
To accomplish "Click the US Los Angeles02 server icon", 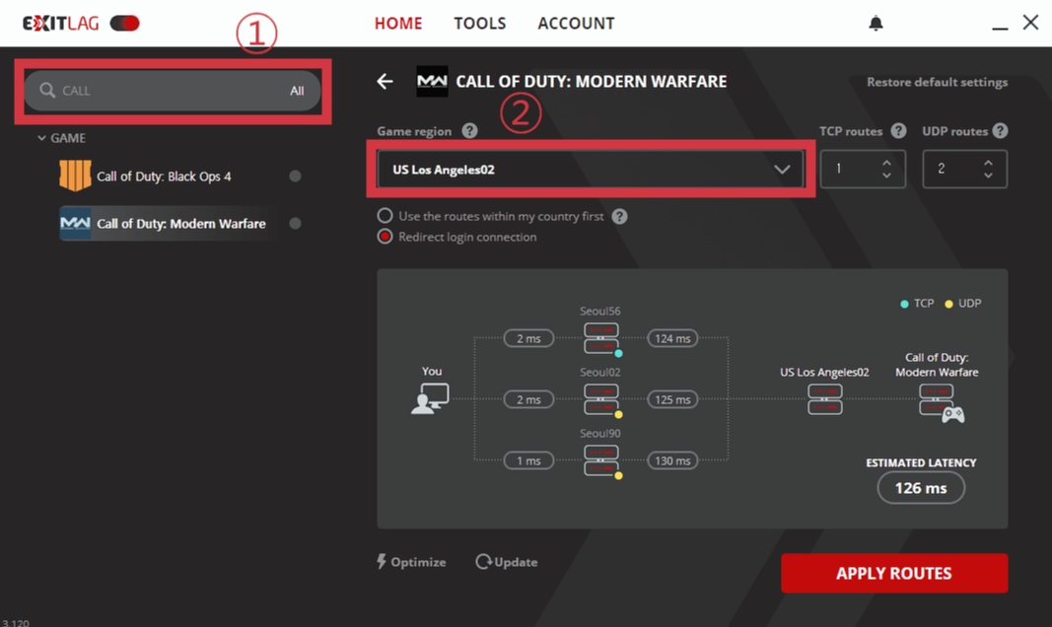I will point(824,399).
